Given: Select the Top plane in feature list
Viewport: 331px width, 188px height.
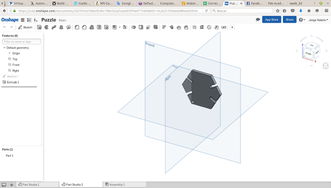Looking at the screenshot, I should 15,59.
